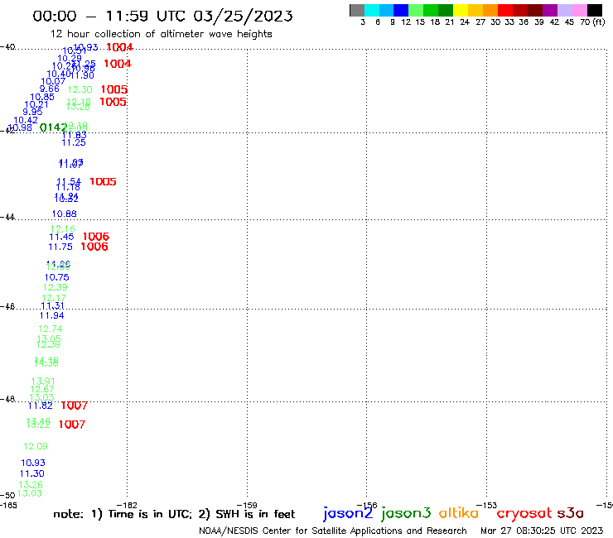The height and width of the screenshot is (538, 613).
Task: Click the blue wave height value 11.45
Action: [x=61, y=237]
